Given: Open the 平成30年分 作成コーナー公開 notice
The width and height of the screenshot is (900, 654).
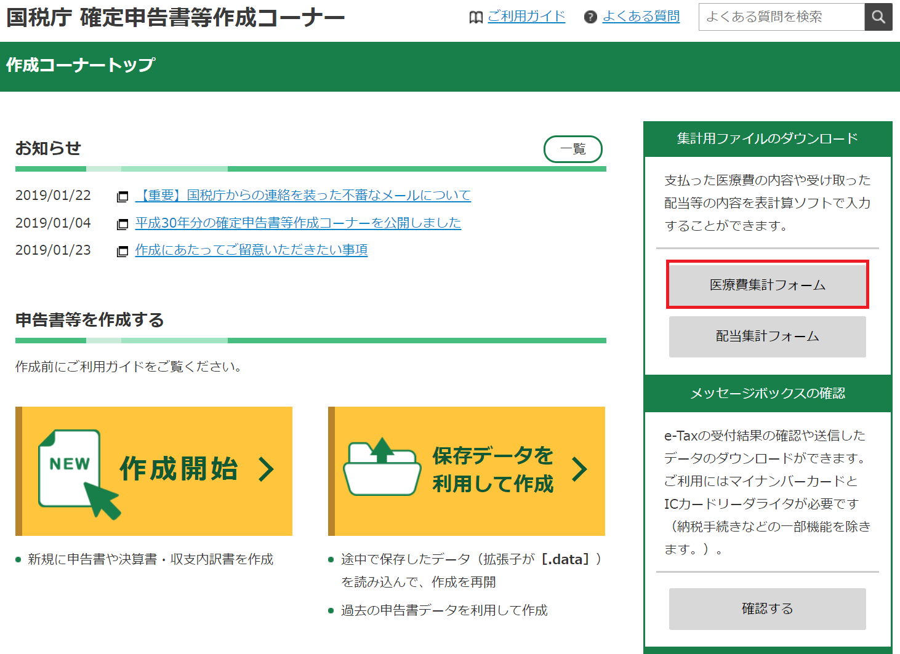Looking at the screenshot, I should [298, 223].
